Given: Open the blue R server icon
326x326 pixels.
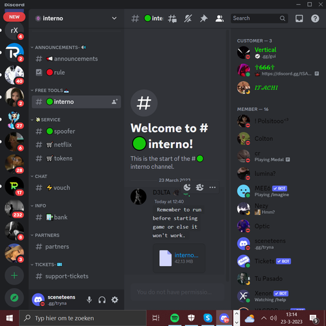Looking at the screenshot, I should [14, 52].
